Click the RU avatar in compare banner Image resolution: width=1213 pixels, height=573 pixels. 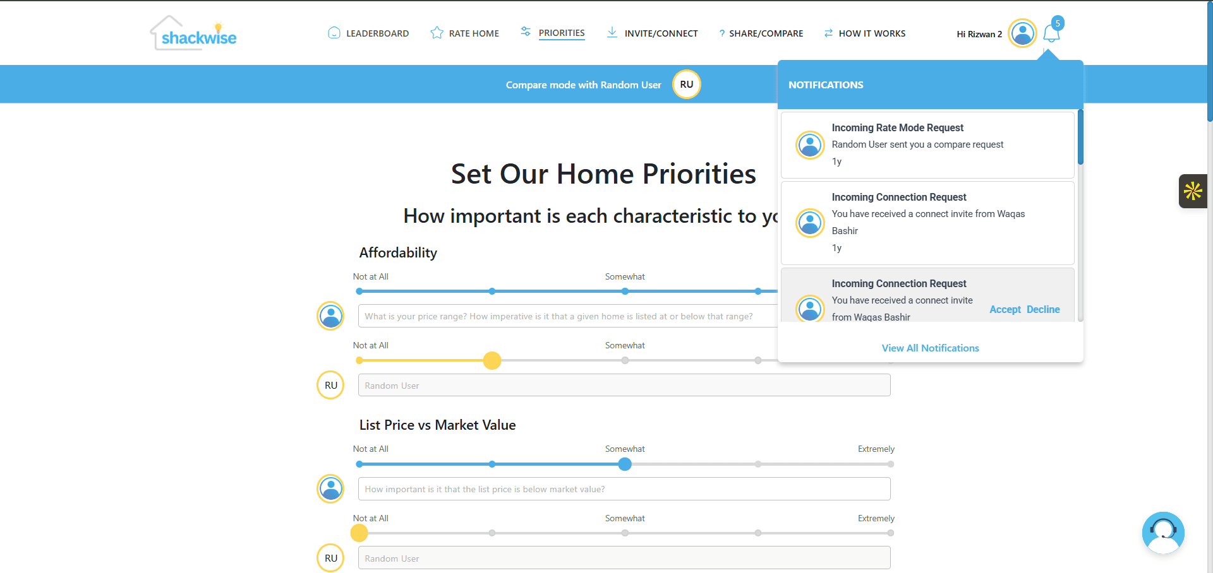coord(687,85)
